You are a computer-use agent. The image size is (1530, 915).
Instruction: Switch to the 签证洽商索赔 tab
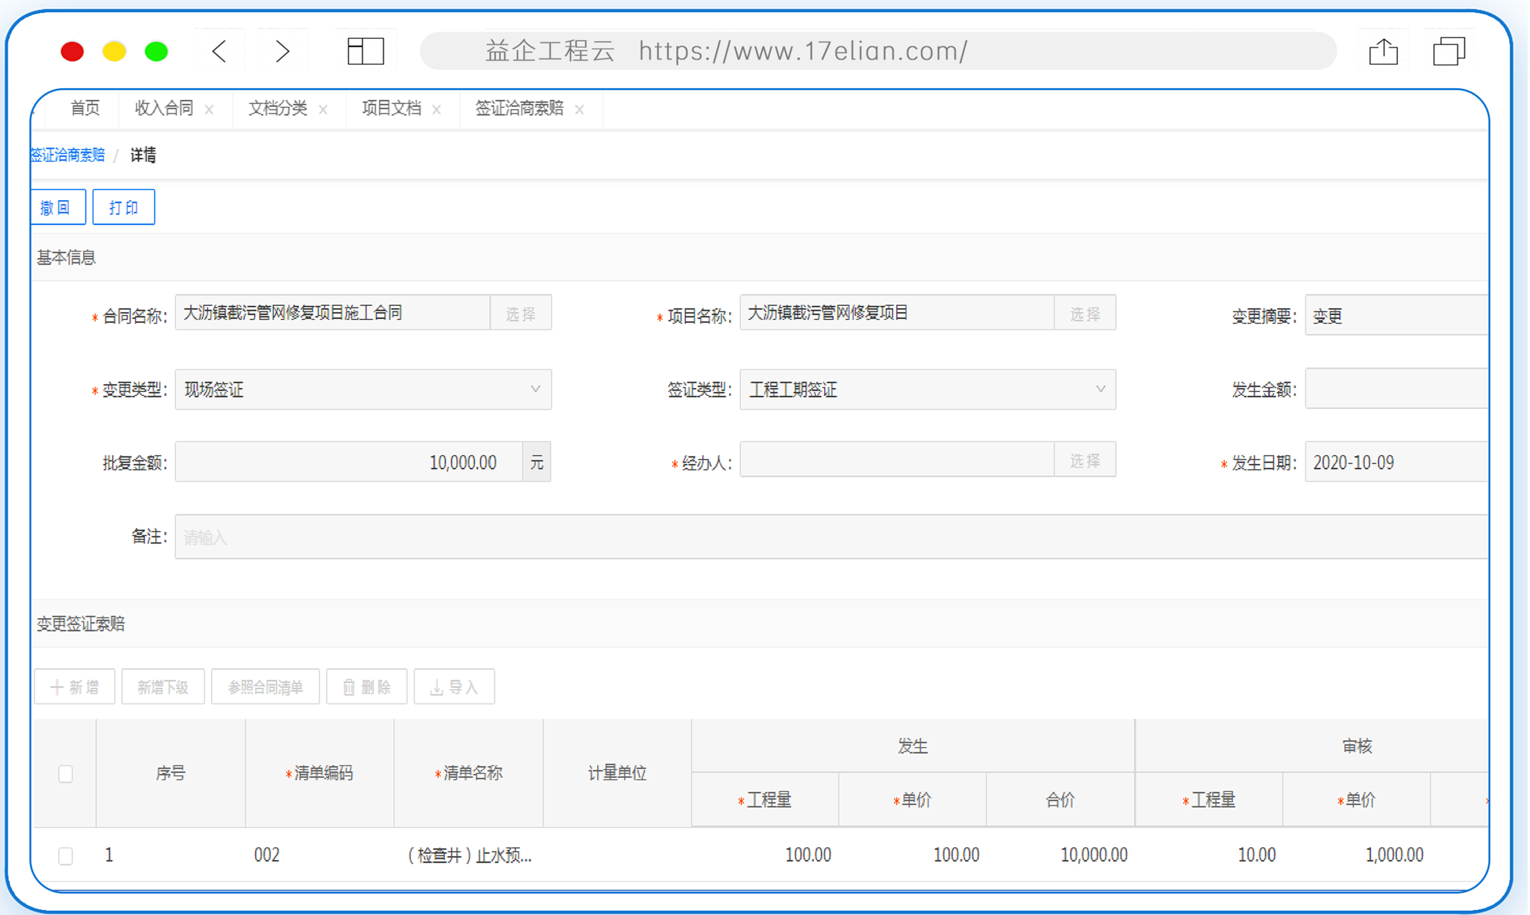[519, 108]
